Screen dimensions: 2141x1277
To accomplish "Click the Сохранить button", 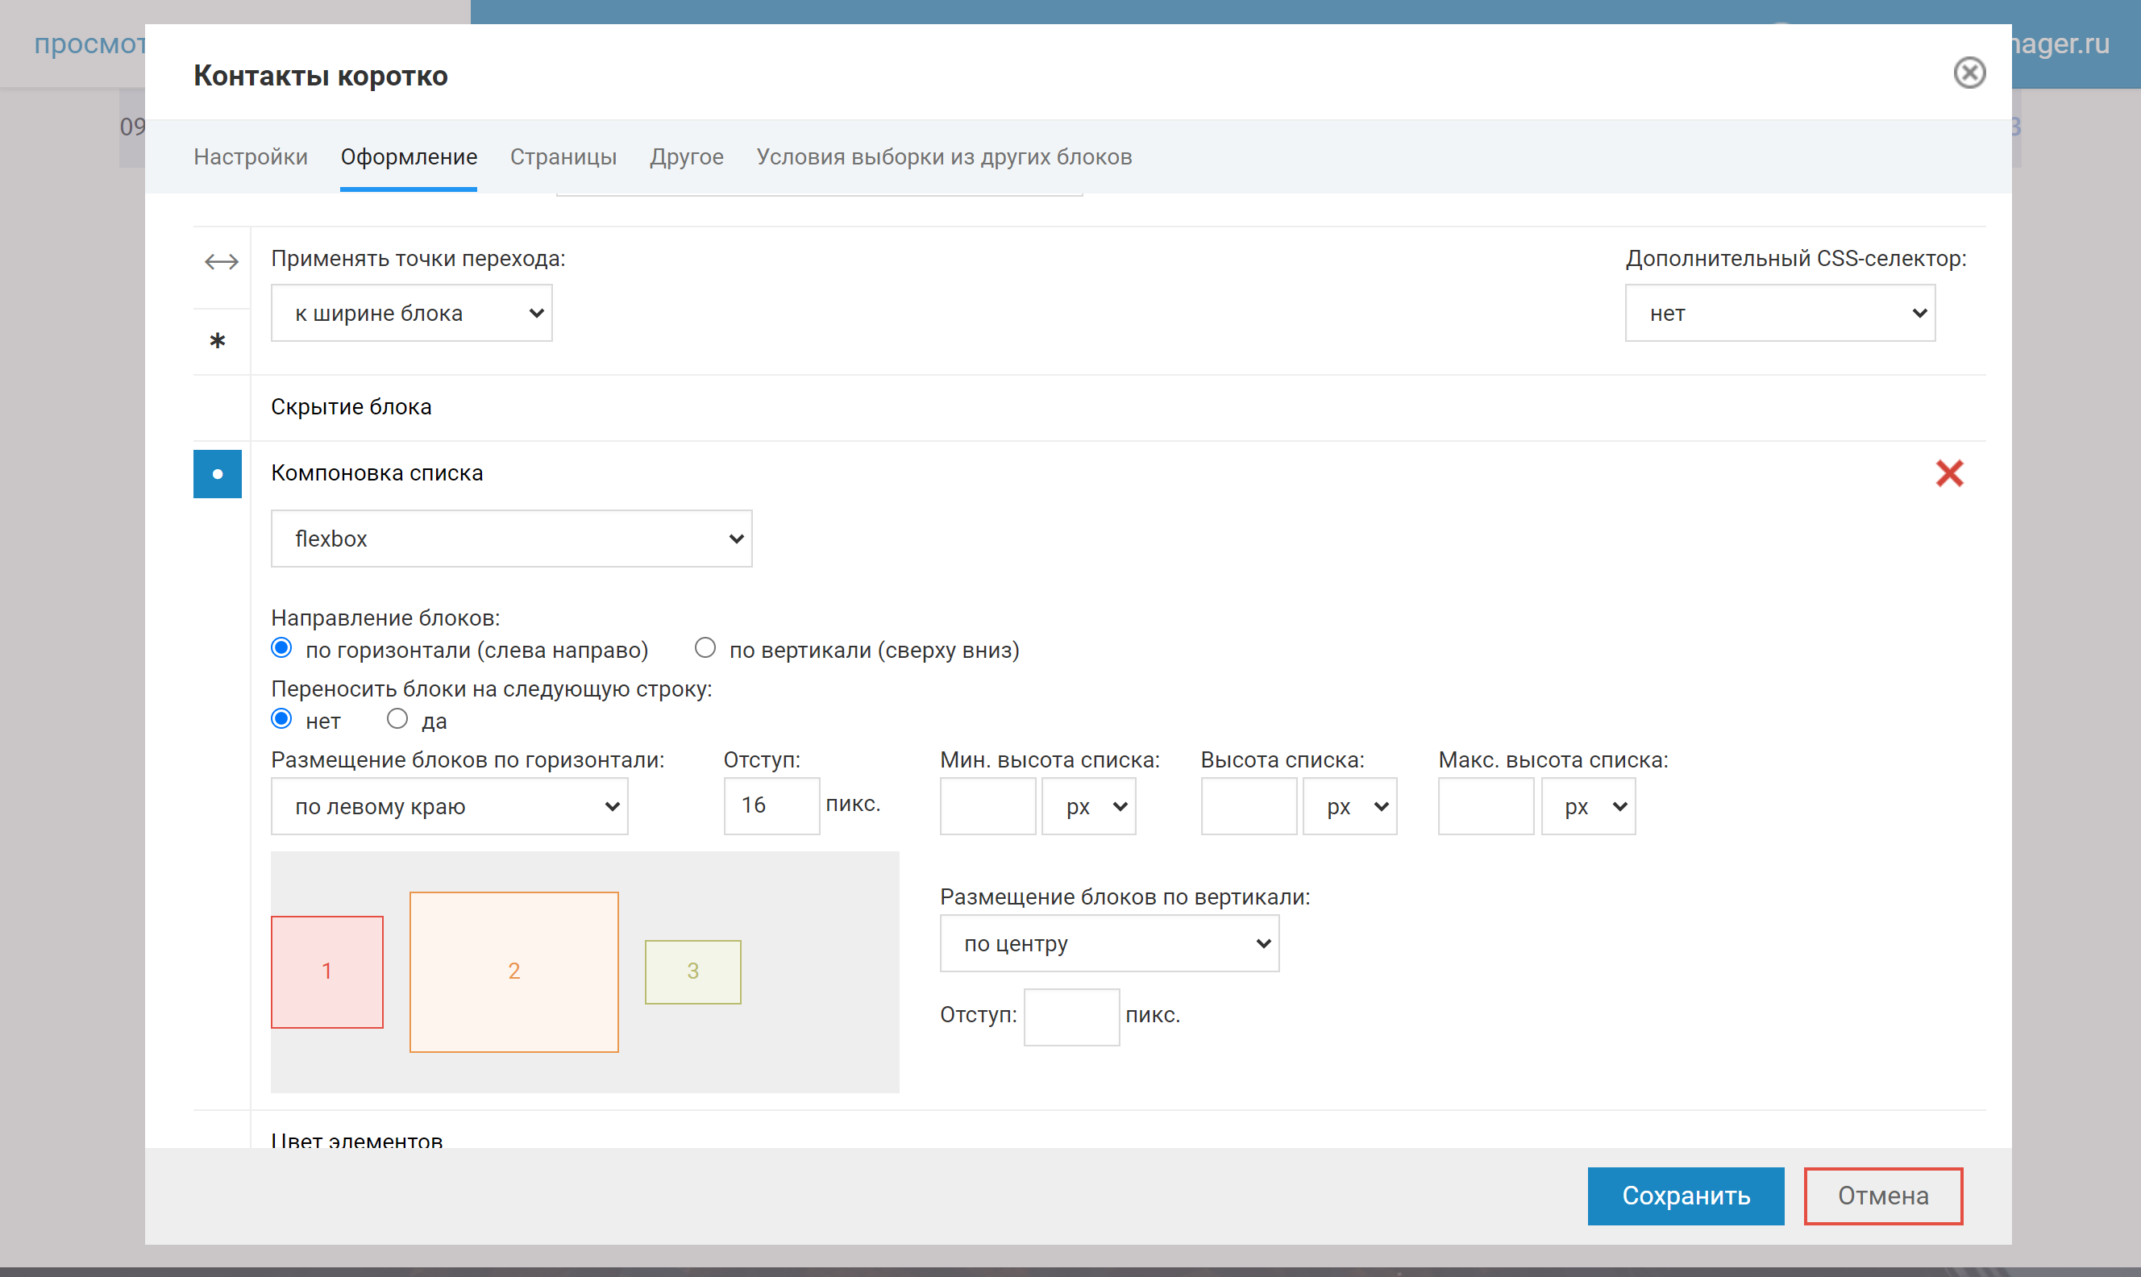I will click(1685, 1196).
